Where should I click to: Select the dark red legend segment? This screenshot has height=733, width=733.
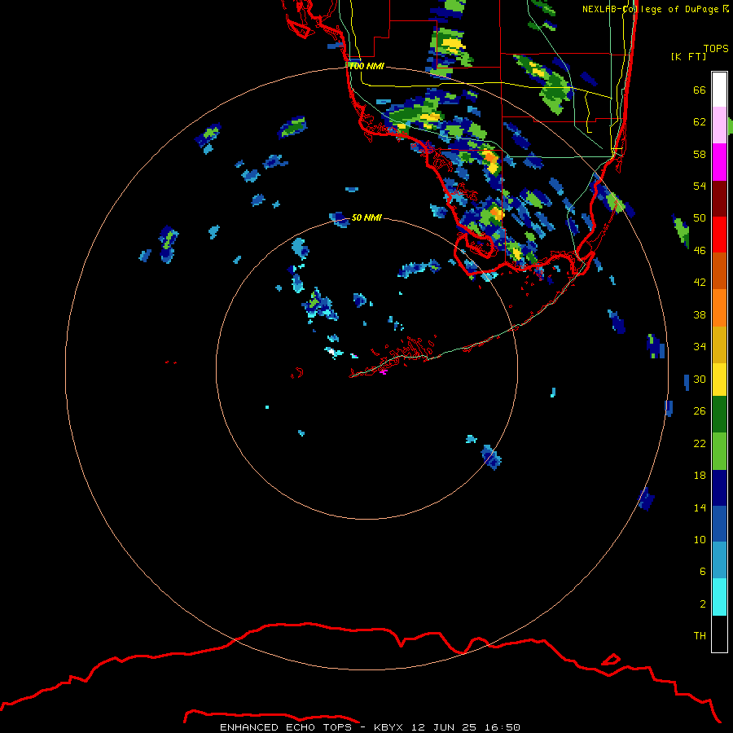[x=719, y=199]
